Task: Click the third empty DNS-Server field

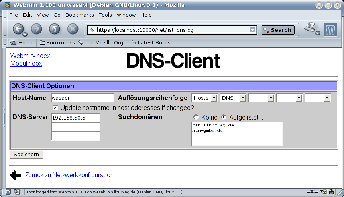Action: click(x=75, y=136)
